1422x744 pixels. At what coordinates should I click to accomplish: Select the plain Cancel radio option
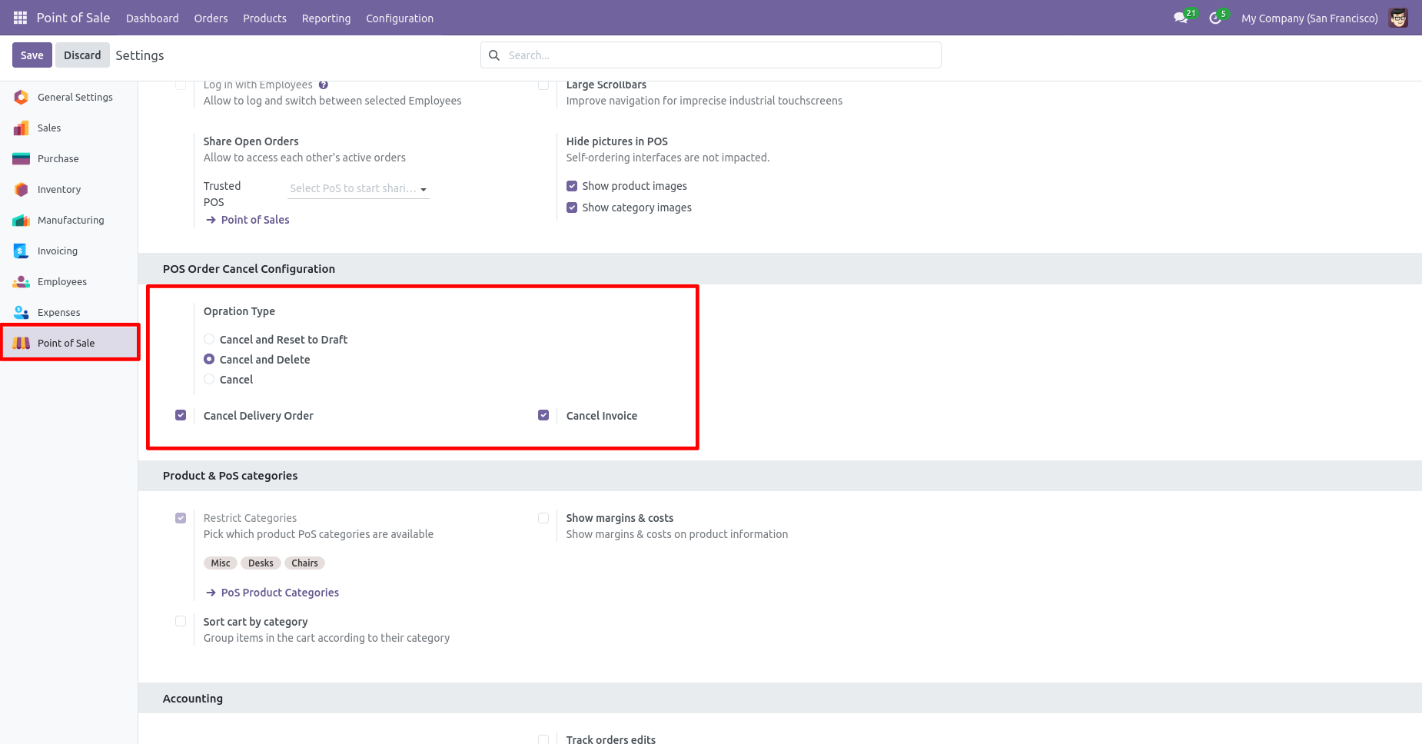pyautogui.click(x=209, y=379)
